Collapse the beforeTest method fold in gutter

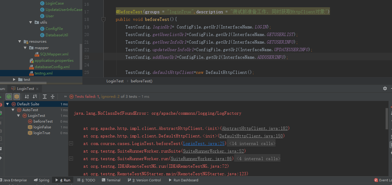tap(103, 19)
